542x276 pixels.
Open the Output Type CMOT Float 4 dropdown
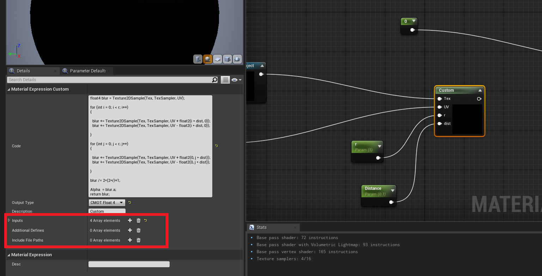pos(107,203)
